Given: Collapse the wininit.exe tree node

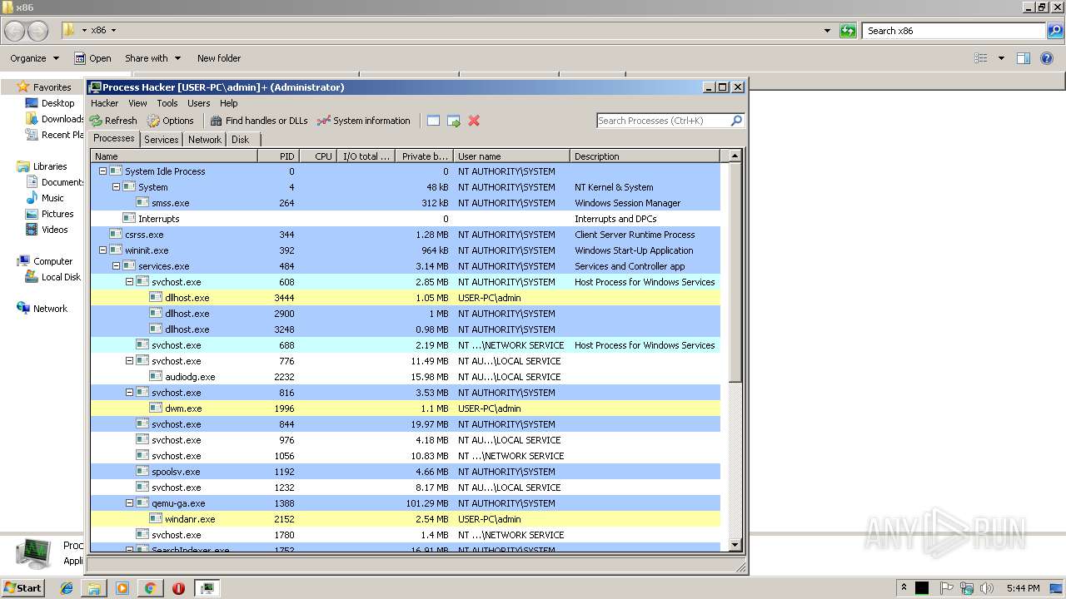Looking at the screenshot, I should tap(102, 250).
